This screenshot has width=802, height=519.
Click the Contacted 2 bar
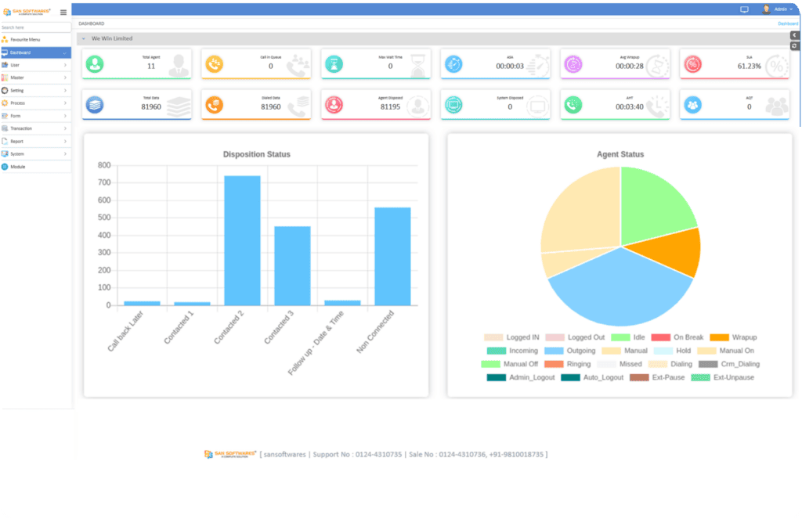click(243, 240)
